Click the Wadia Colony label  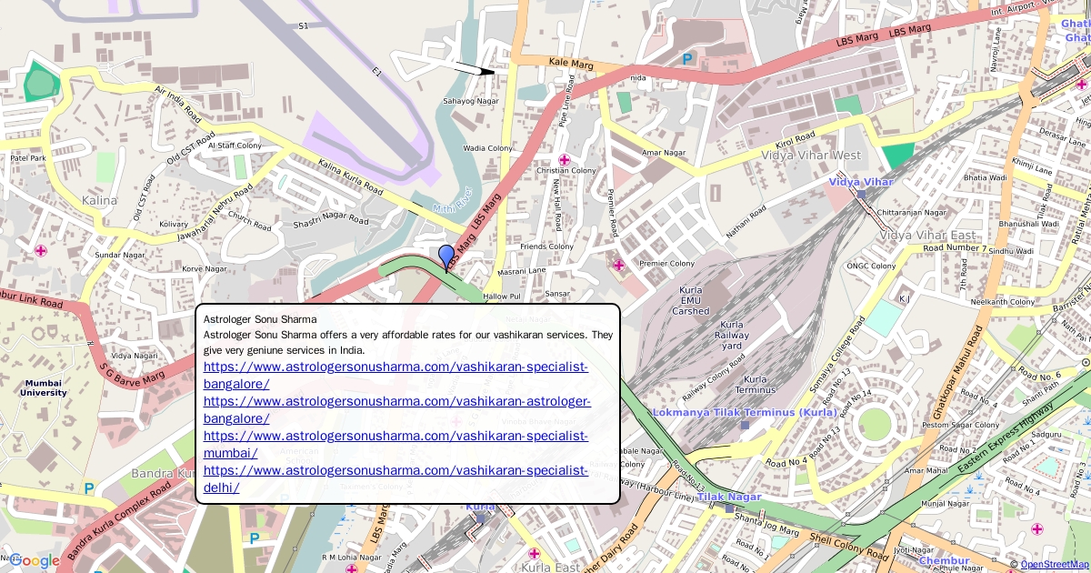(487, 148)
